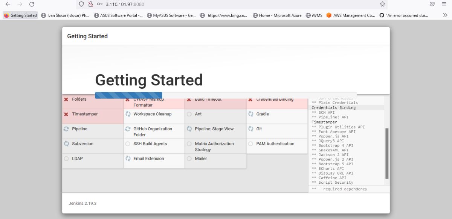
Task: Open the Pocket save icon
Action: tap(432, 4)
